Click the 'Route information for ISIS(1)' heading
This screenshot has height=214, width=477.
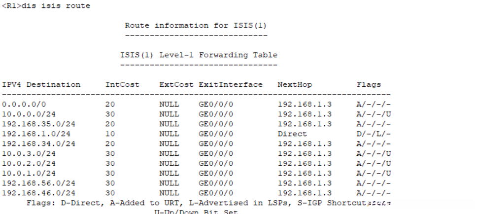[x=196, y=25]
